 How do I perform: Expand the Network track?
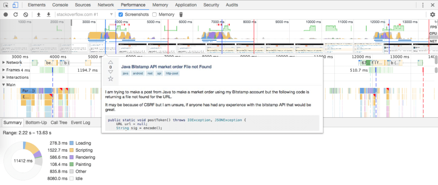tap(3, 63)
